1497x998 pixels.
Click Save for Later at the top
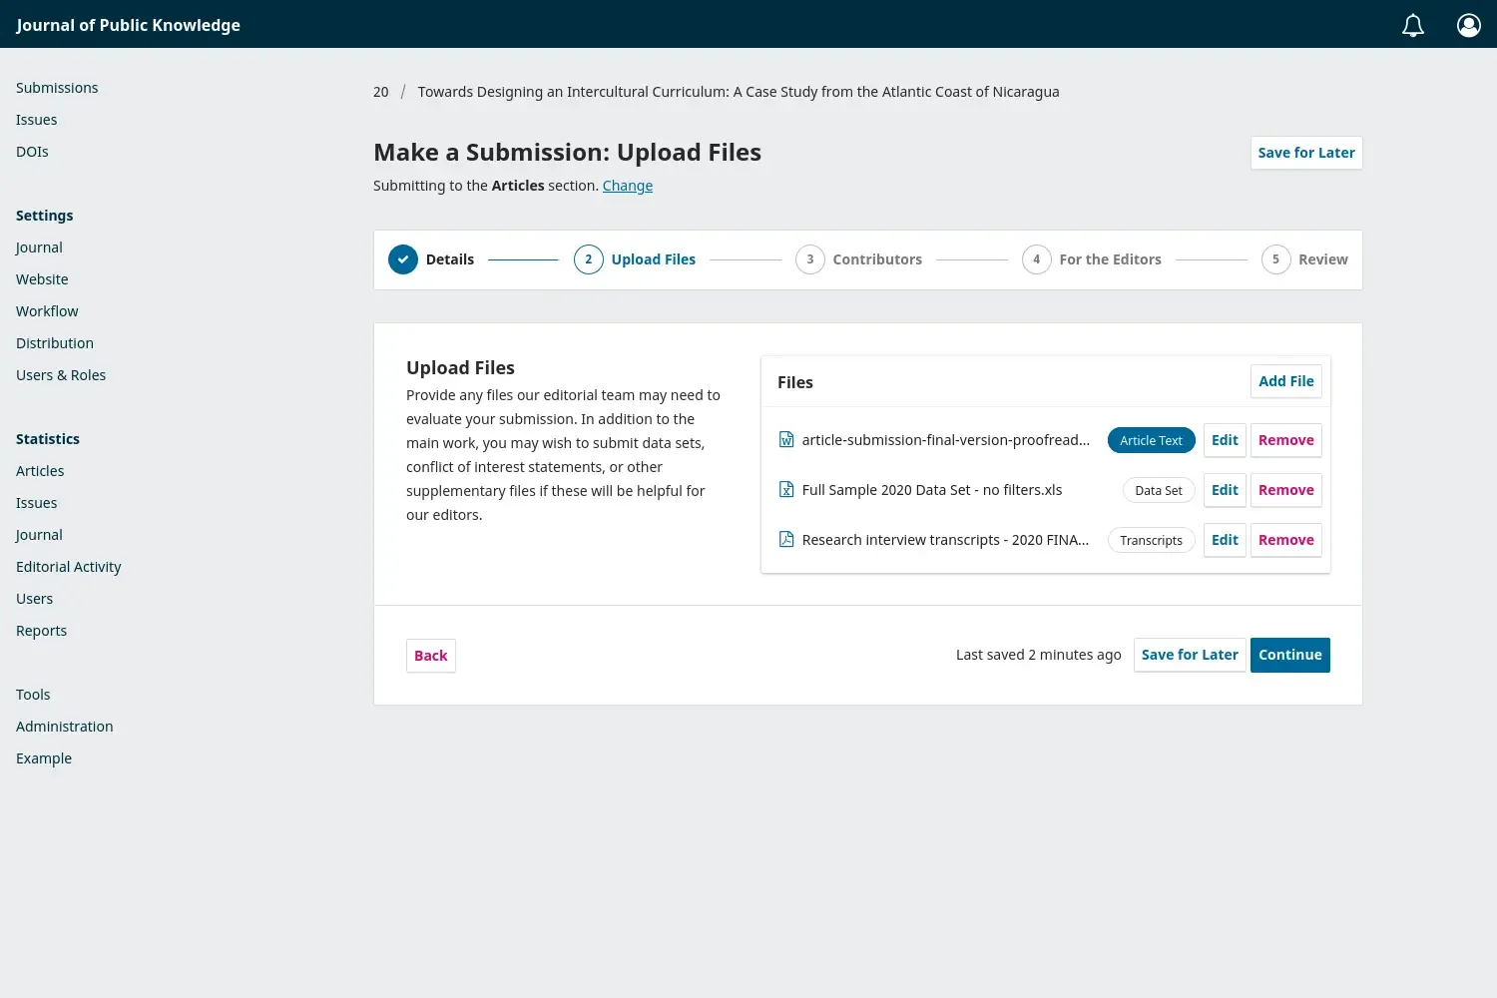coord(1305,152)
